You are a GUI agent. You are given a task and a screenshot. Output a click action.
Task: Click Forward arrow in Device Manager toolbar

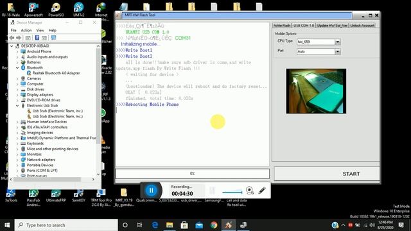(x=19, y=38)
